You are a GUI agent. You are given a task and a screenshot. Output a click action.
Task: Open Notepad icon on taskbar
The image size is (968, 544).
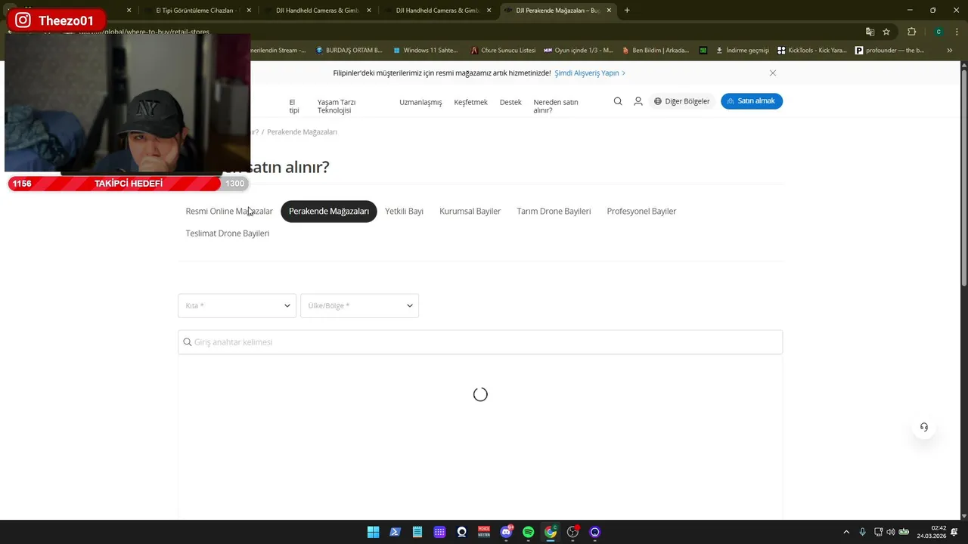(x=417, y=532)
